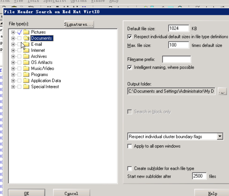Enable Apply to all open windows

130,146
